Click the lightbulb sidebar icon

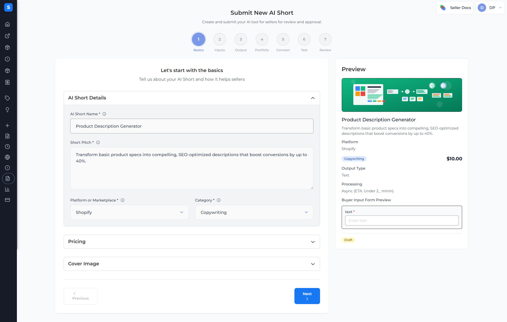click(7, 110)
